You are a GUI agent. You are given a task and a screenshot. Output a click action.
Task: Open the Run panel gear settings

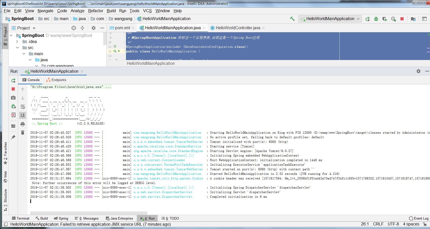pos(419,71)
